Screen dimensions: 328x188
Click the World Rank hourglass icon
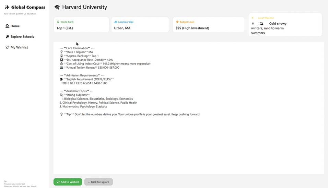(x=58, y=22)
